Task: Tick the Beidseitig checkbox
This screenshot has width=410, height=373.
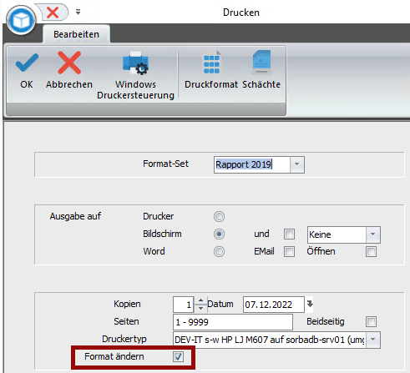Action: (371, 321)
